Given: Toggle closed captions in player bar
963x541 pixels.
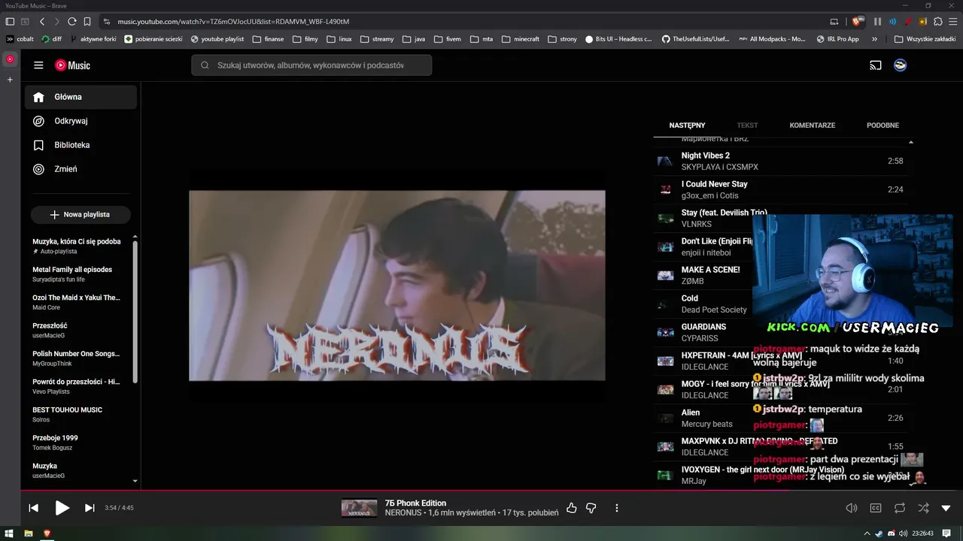Looking at the screenshot, I should tap(876, 508).
